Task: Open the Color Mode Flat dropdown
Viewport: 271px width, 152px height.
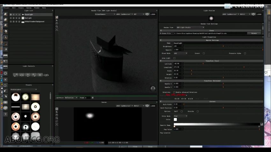Action: [x=180, y=116]
